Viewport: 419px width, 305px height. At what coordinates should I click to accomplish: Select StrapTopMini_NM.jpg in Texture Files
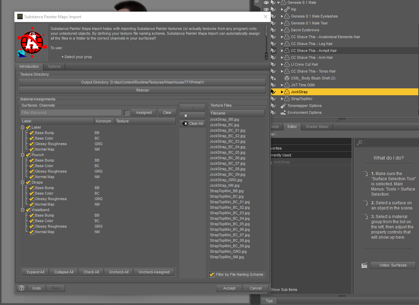pos(227,257)
